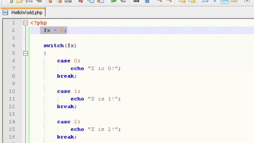Screen dimensions: 254x143
Task: Click on the <?php opening tag
Action: pyautogui.click(x=38, y=23)
